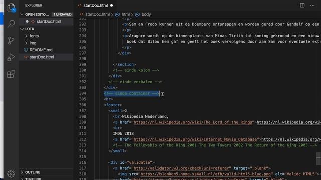Click the validator.w3.org href link

[181, 168]
